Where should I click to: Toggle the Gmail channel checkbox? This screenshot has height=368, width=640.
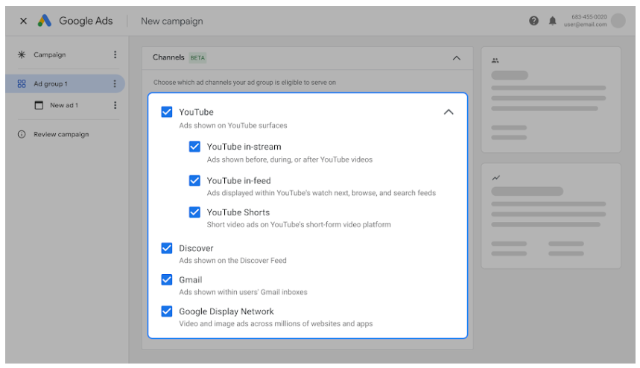(x=167, y=280)
